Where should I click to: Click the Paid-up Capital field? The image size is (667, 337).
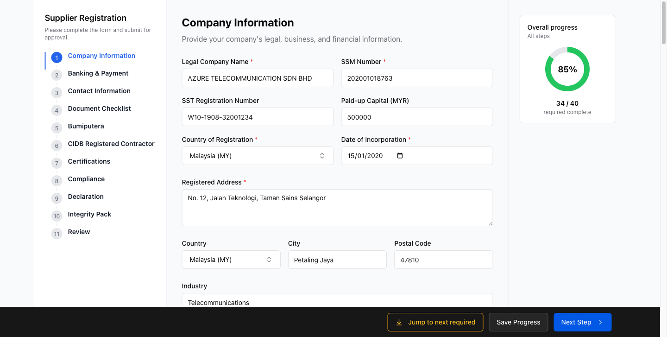(417, 117)
